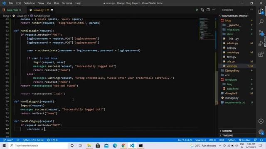266x149 pixels.
Task: Open the Terminal menu
Action: 67,3
